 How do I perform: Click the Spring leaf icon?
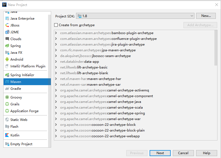click(x=7, y=46)
